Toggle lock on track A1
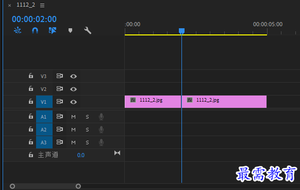Screen dimensions: 300x190 [x=31, y=116]
